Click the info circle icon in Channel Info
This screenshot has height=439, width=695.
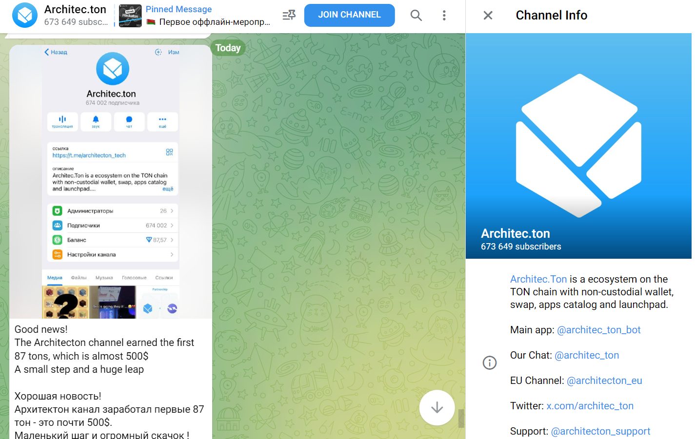[x=490, y=363]
